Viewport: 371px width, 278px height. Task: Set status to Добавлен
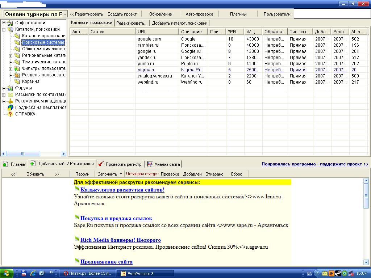192,174
